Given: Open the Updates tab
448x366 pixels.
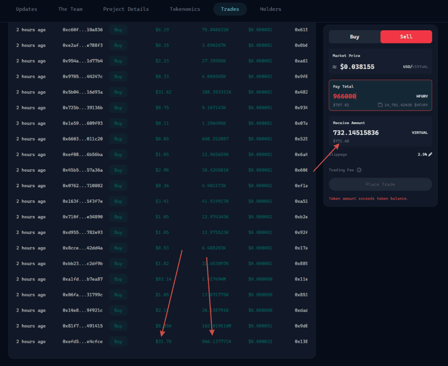Looking at the screenshot, I should click(x=27, y=9).
